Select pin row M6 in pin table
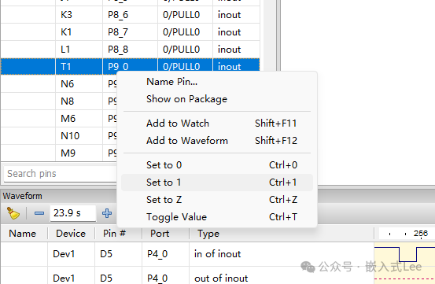 coord(58,119)
